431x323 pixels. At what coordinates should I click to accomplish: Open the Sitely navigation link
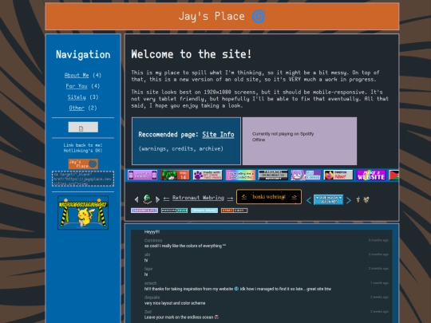77,97
